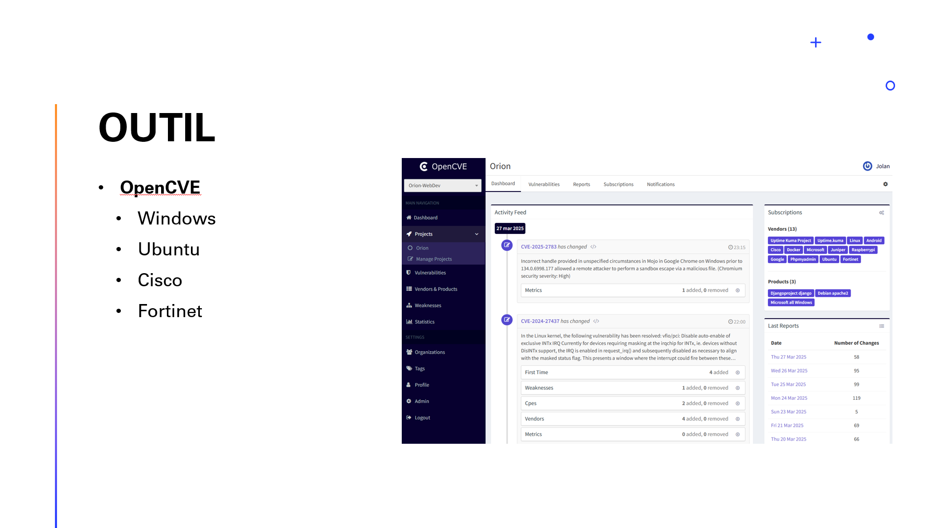Click the Djangoproject django product tag
The image size is (939, 528).
pyautogui.click(x=790, y=294)
